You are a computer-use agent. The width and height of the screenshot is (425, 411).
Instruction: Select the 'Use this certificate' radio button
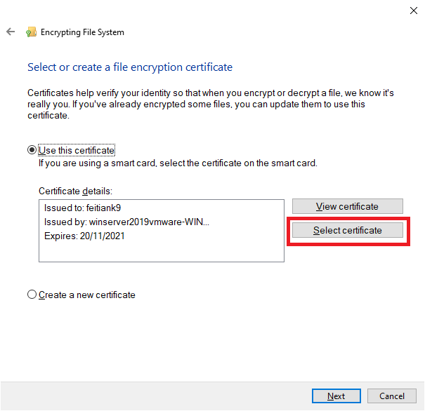32,150
